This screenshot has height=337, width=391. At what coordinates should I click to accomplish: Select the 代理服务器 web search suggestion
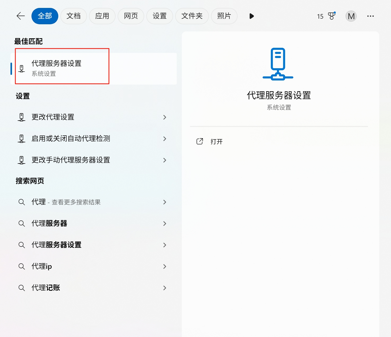[x=49, y=224]
